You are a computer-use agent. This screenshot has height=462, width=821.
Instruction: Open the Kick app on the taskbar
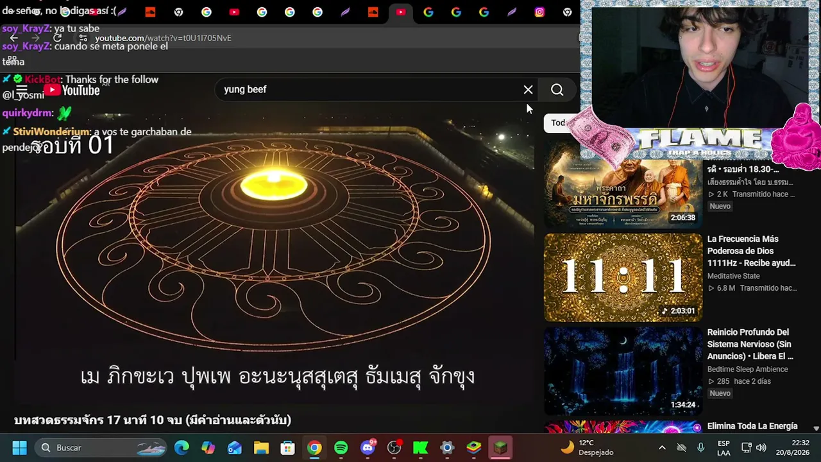click(421, 447)
